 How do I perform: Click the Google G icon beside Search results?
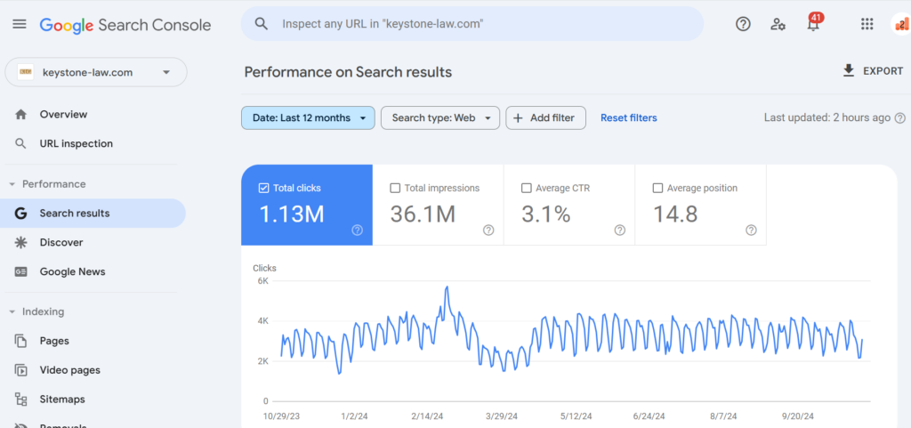[21, 214]
